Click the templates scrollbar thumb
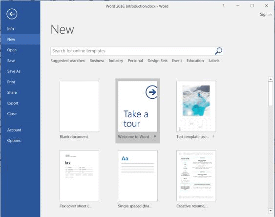The image size is (275, 217). point(270,94)
